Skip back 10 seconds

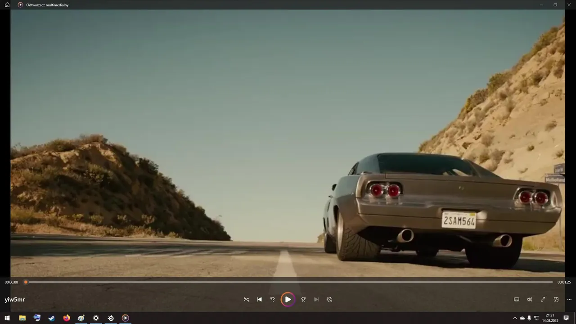tap(273, 299)
